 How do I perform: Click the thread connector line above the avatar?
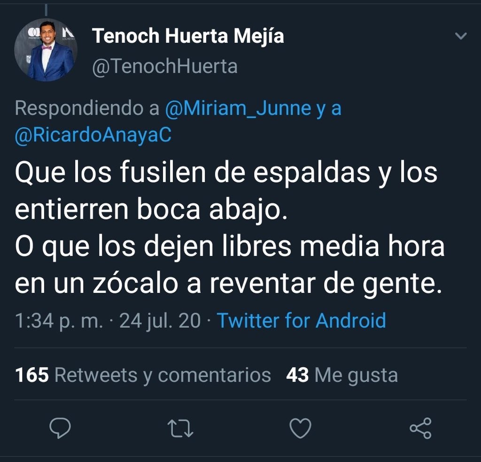pos(47,9)
